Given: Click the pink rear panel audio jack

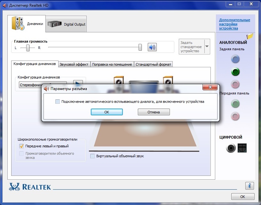Looking at the screenshot, I should pos(235,85).
